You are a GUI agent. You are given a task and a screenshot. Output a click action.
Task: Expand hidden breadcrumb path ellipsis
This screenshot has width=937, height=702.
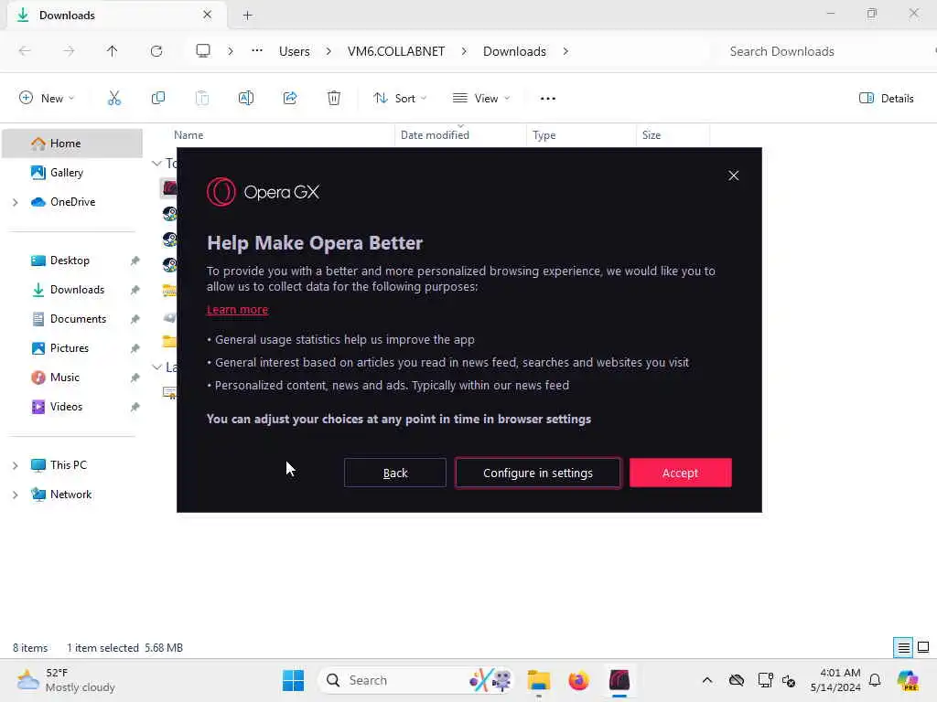257,51
